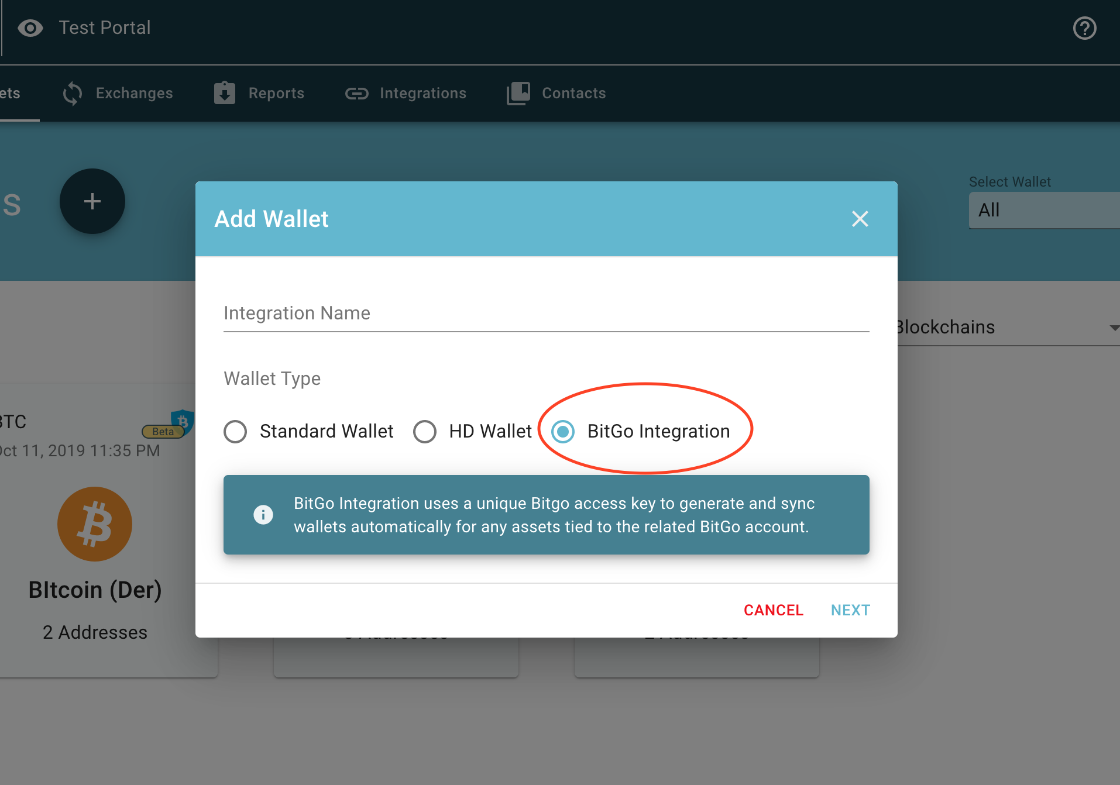
Task: Expand the Blockchains dropdown arrow
Action: tap(1114, 328)
